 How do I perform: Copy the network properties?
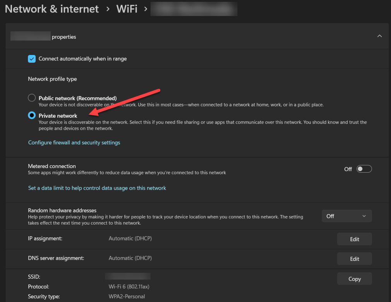[x=354, y=279]
